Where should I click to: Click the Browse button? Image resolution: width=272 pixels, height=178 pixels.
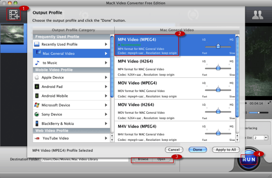click(143, 159)
